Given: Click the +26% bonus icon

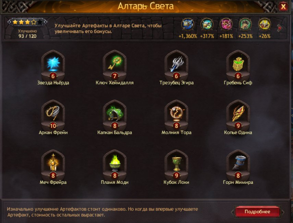Looking at the screenshot, I should pos(264,24).
